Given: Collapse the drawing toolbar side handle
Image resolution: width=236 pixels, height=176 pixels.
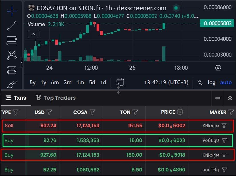Looking at the screenshot, I should pos(22,62).
